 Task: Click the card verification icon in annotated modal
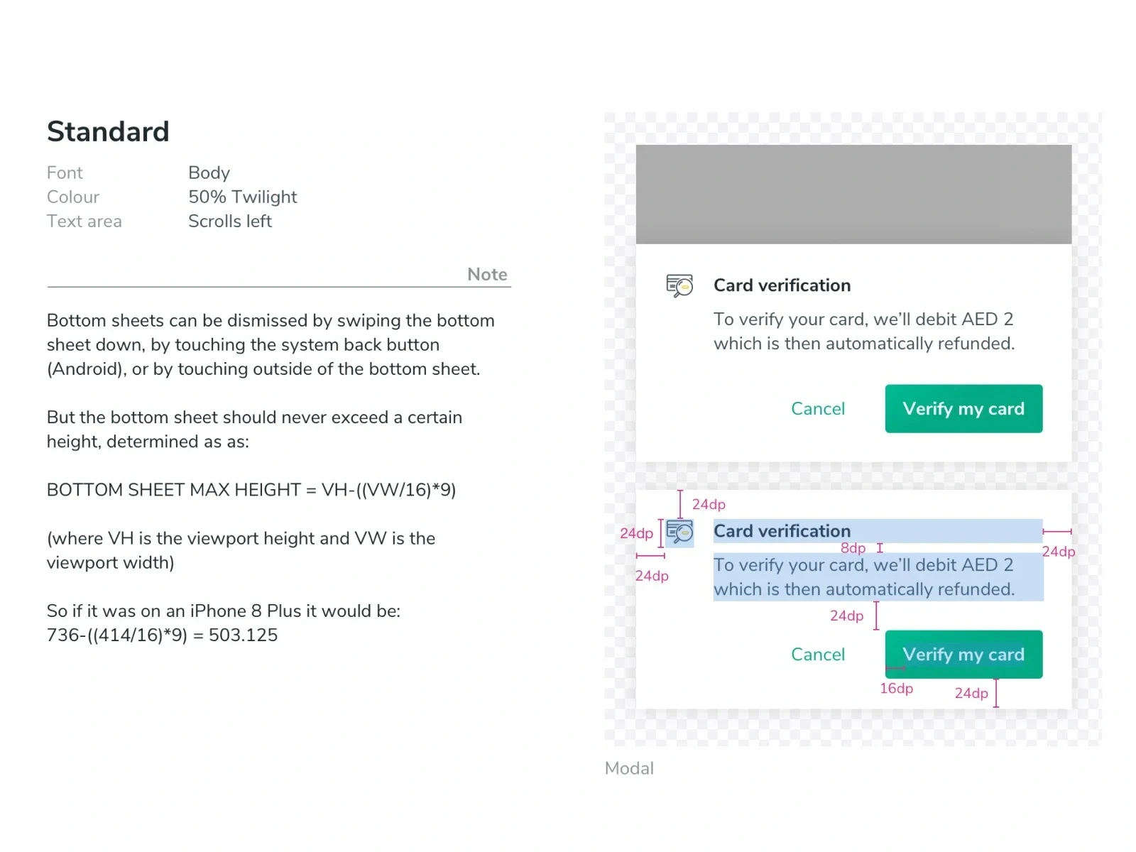[679, 532]
